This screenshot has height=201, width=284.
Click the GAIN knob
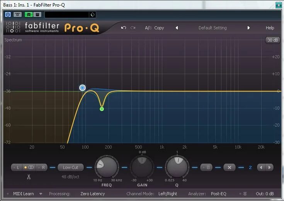tap(142, 167)
